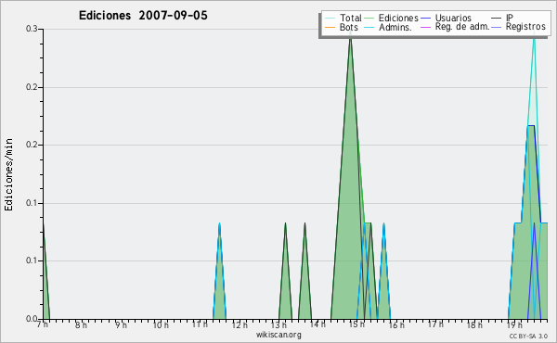Click the chart title Ediciones 2007-09-05
Image resolution: width=557 pixels, height=343 pixels.
click(143, 16)
